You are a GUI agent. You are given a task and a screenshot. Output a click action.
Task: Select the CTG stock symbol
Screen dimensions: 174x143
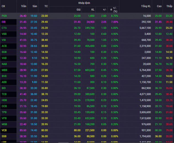pyautogui.click(x=4, y=28)
